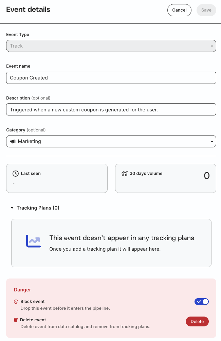Click the red trash icon by Delete event
221x341 pixels.
click(x=16, y=320)
